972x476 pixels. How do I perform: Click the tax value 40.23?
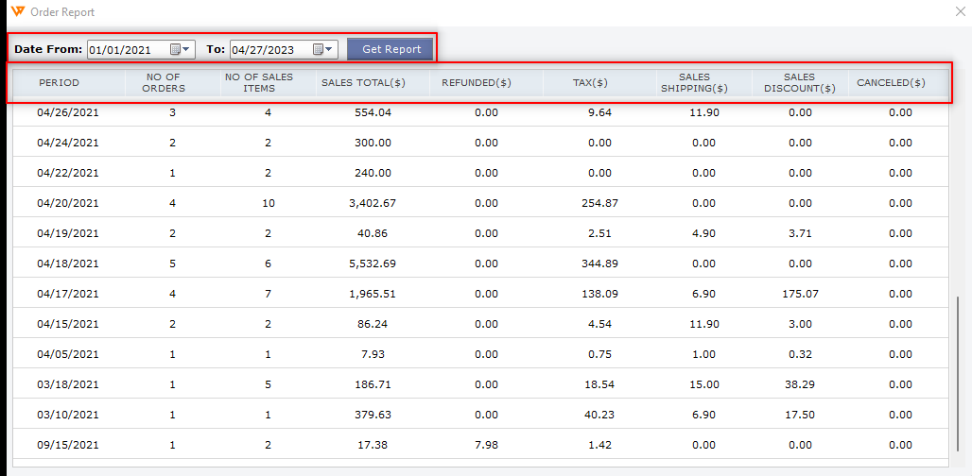pyautogui.click(x=600, y=415)
